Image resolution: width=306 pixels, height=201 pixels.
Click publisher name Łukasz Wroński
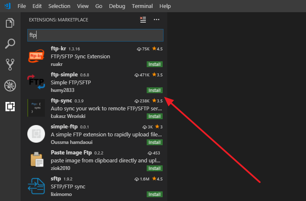(68, 116)
